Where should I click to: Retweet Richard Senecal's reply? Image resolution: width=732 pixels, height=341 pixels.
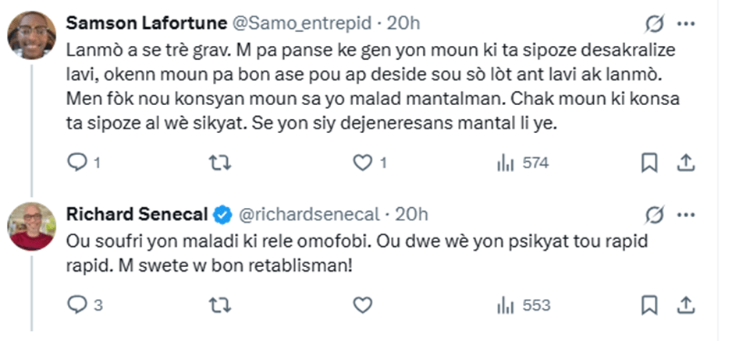[x=222, y=305]
